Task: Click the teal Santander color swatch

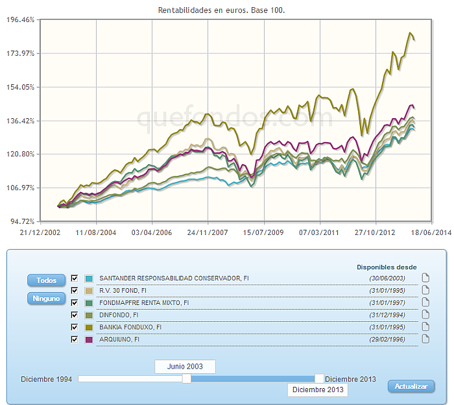Action: click(x=89, y=278)
